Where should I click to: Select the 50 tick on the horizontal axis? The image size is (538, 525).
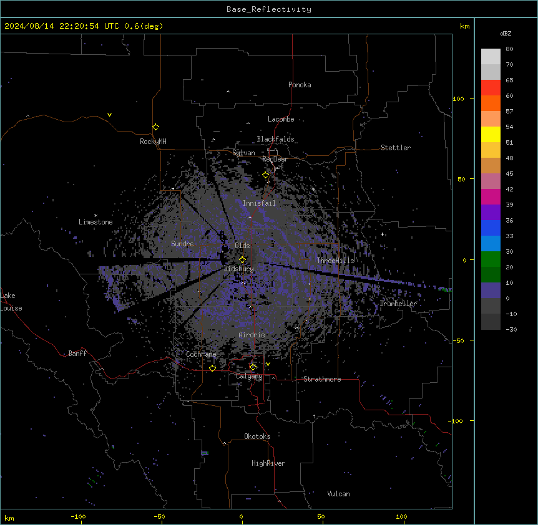point(321,516)
